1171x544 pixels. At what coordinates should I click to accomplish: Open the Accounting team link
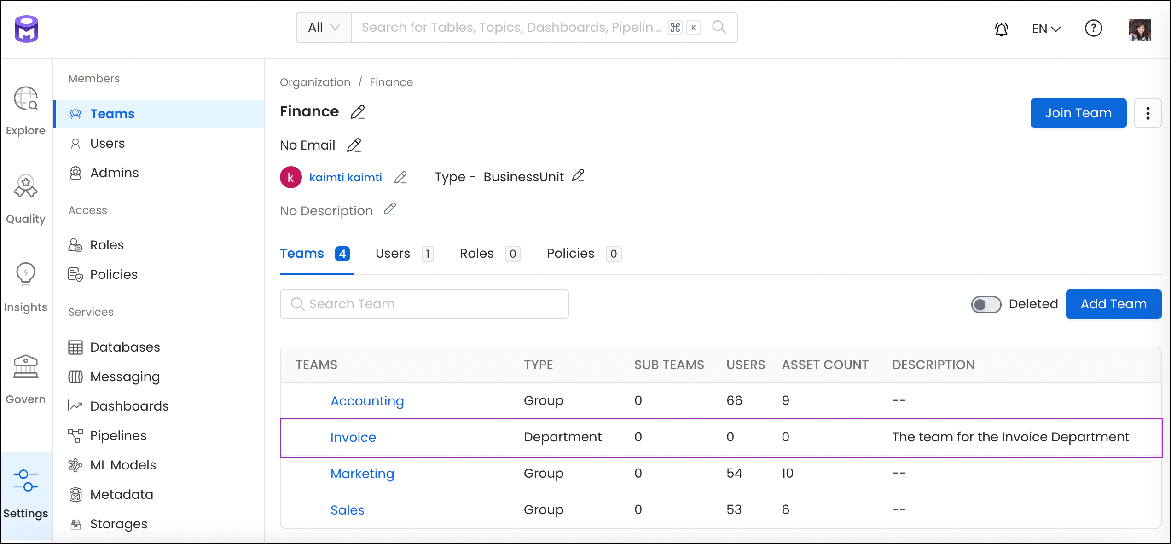(x=367, y=401)
